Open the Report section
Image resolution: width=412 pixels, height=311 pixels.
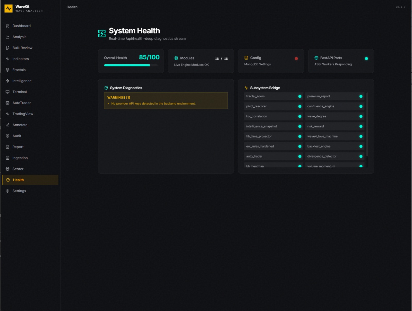[30, 147]
